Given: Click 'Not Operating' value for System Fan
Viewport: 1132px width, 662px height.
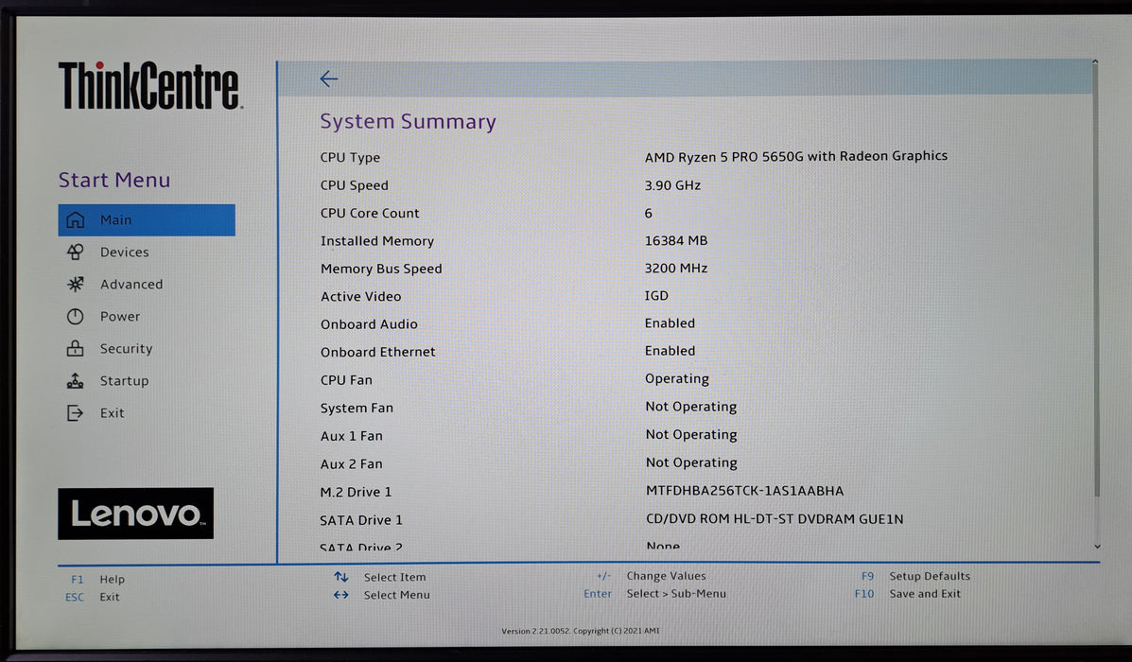Looking at the screenshot, I should (x=691, y=407).
